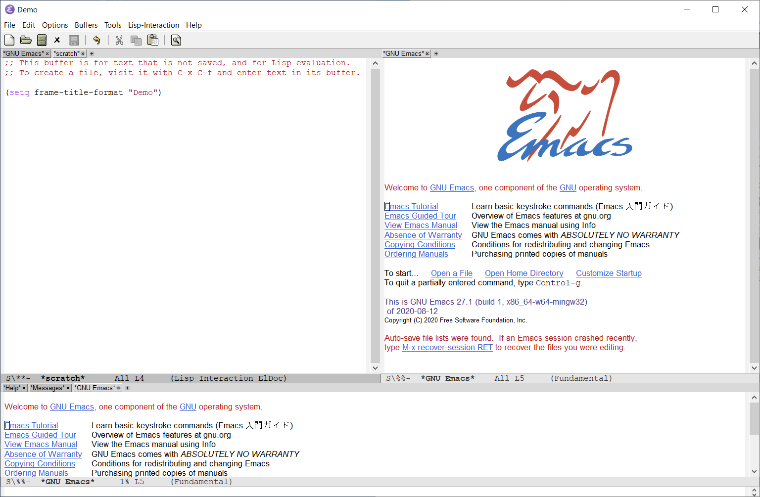The image size is (760, 497).
Task: Close the bottom pane *GNU Emacs* tab
Action: pos(118,388)
